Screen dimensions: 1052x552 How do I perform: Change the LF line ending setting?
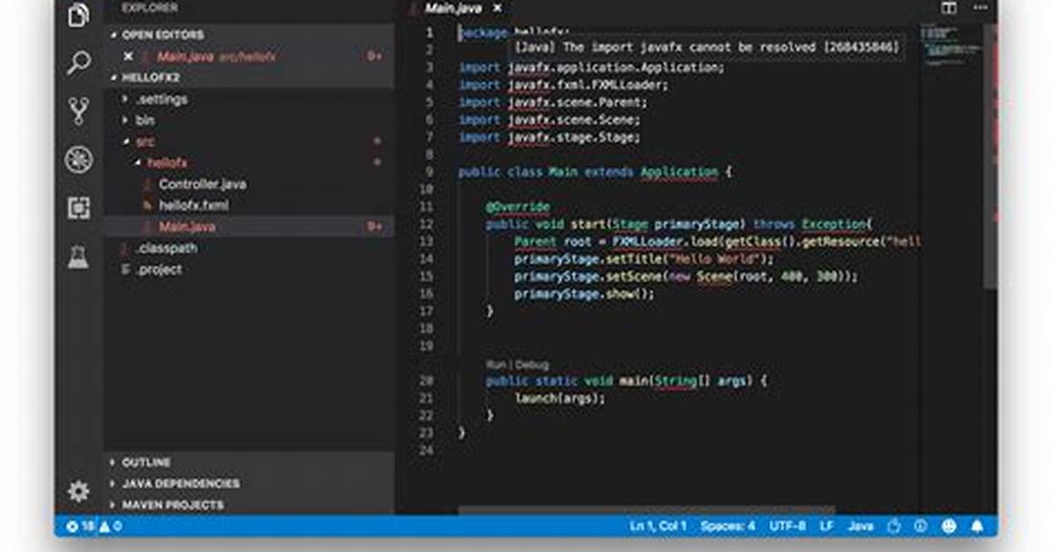[x=826, y=527]
